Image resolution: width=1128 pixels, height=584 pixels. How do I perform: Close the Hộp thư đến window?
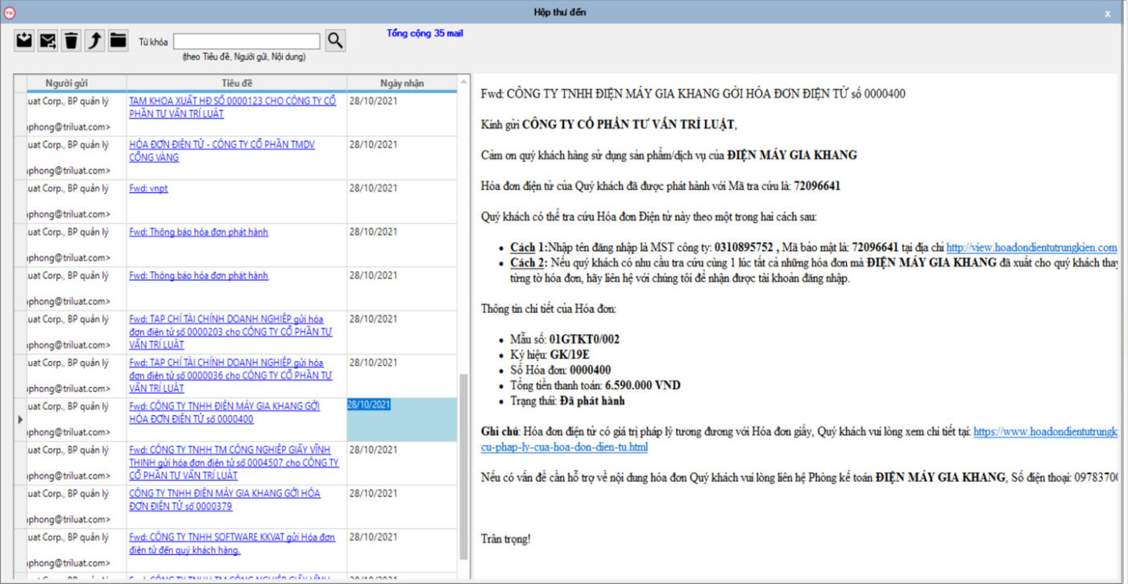tap(1108, 13)
